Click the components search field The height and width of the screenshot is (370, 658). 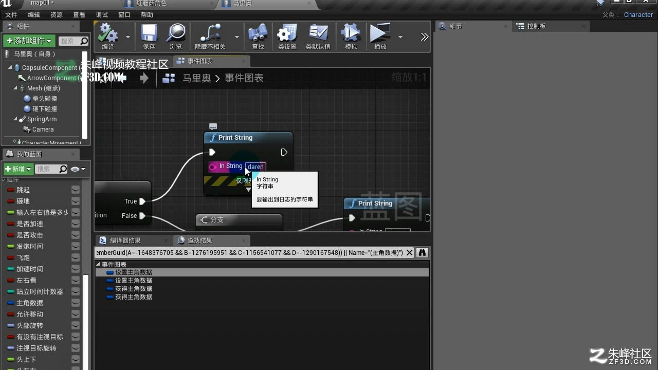(x=73, y=41)
